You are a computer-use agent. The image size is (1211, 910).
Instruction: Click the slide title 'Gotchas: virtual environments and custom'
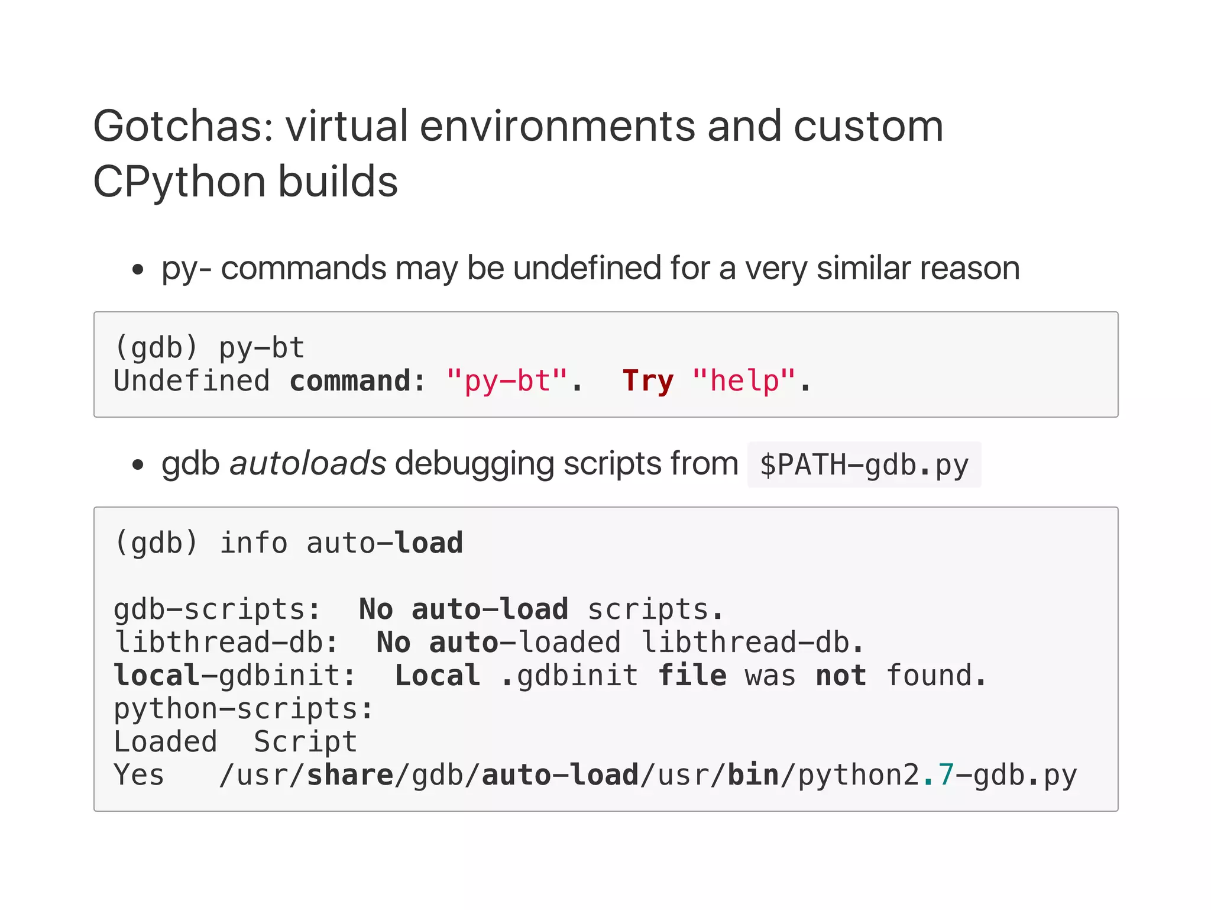click(518, 126)
